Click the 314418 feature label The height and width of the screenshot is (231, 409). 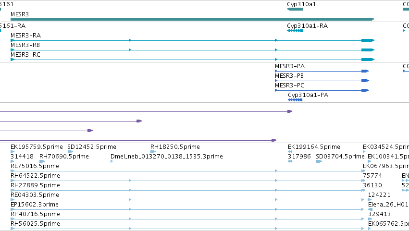[22, 157]
